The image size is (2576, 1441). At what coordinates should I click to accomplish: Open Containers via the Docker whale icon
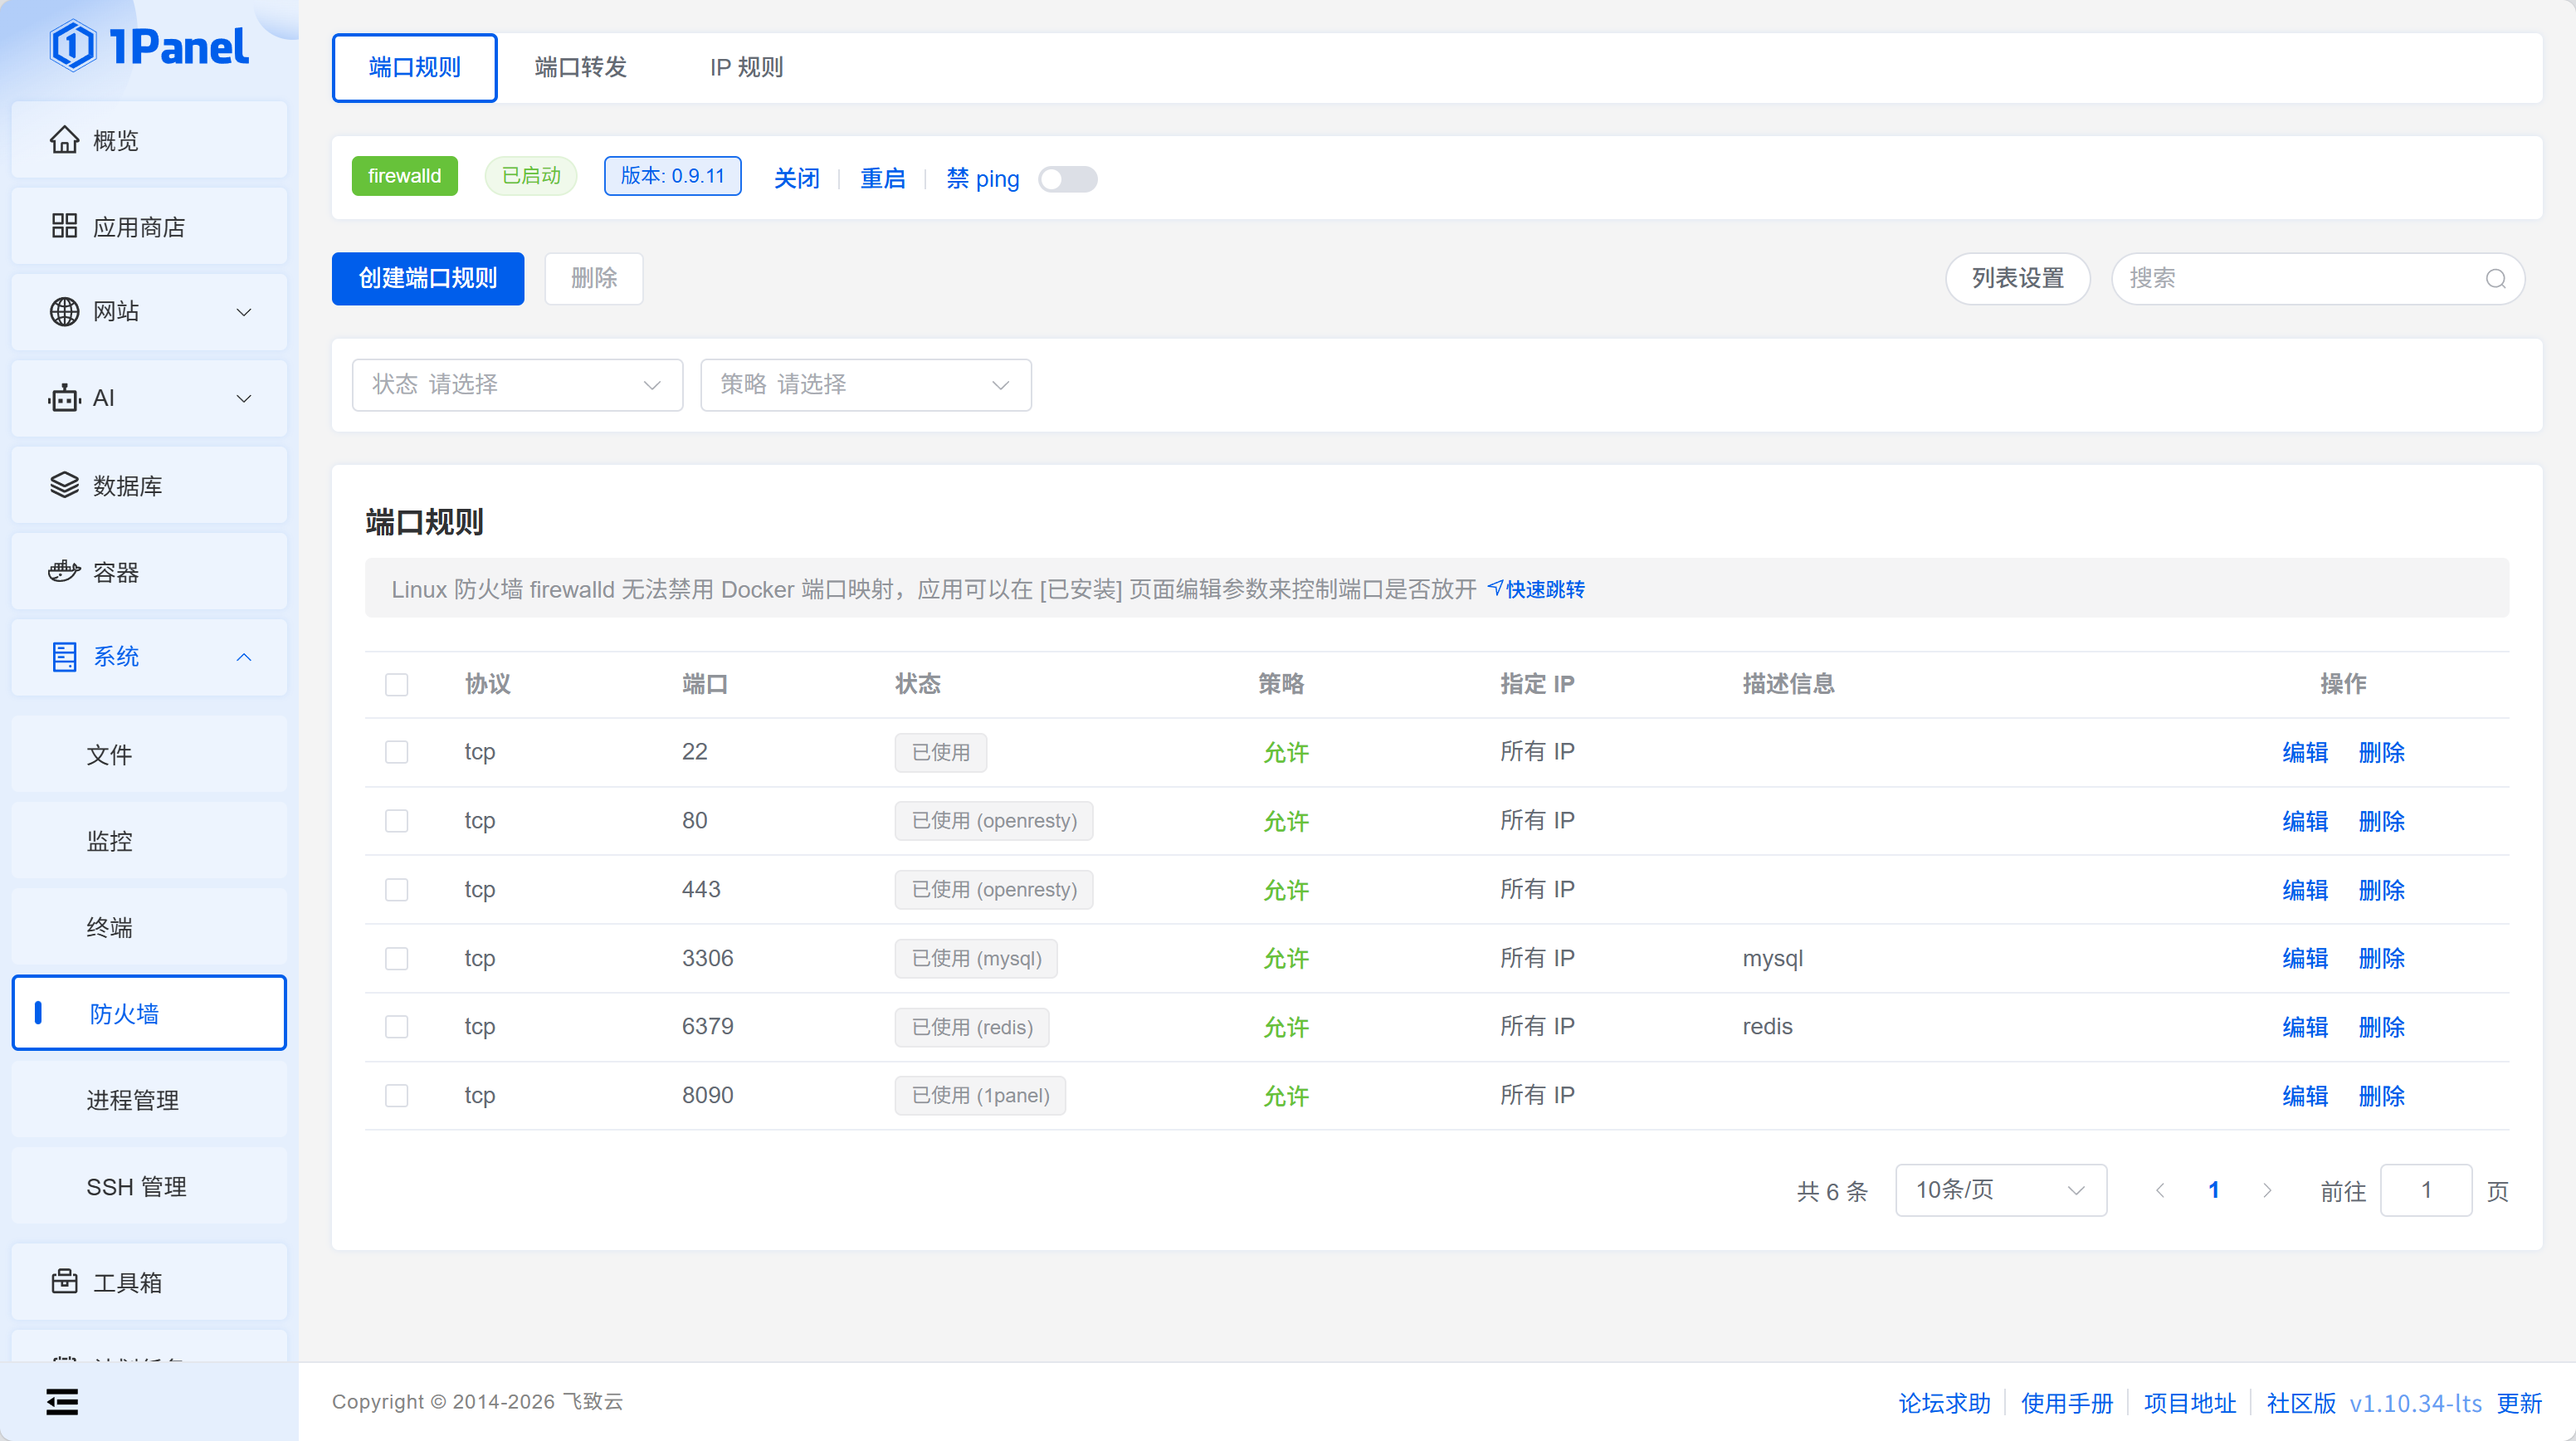64,571
